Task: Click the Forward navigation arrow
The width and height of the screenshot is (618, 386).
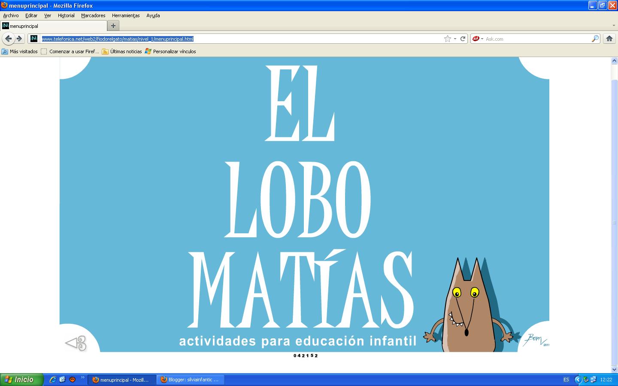Action: (x=19, y=39)
